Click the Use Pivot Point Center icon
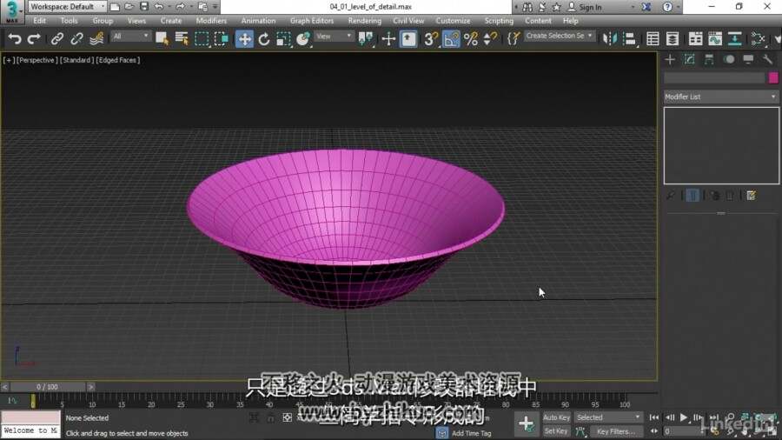This screenshot has height=440, width=782. (x=366, y=38)
